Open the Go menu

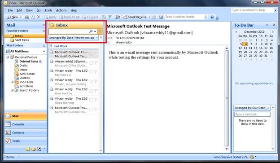coord(39,10)
